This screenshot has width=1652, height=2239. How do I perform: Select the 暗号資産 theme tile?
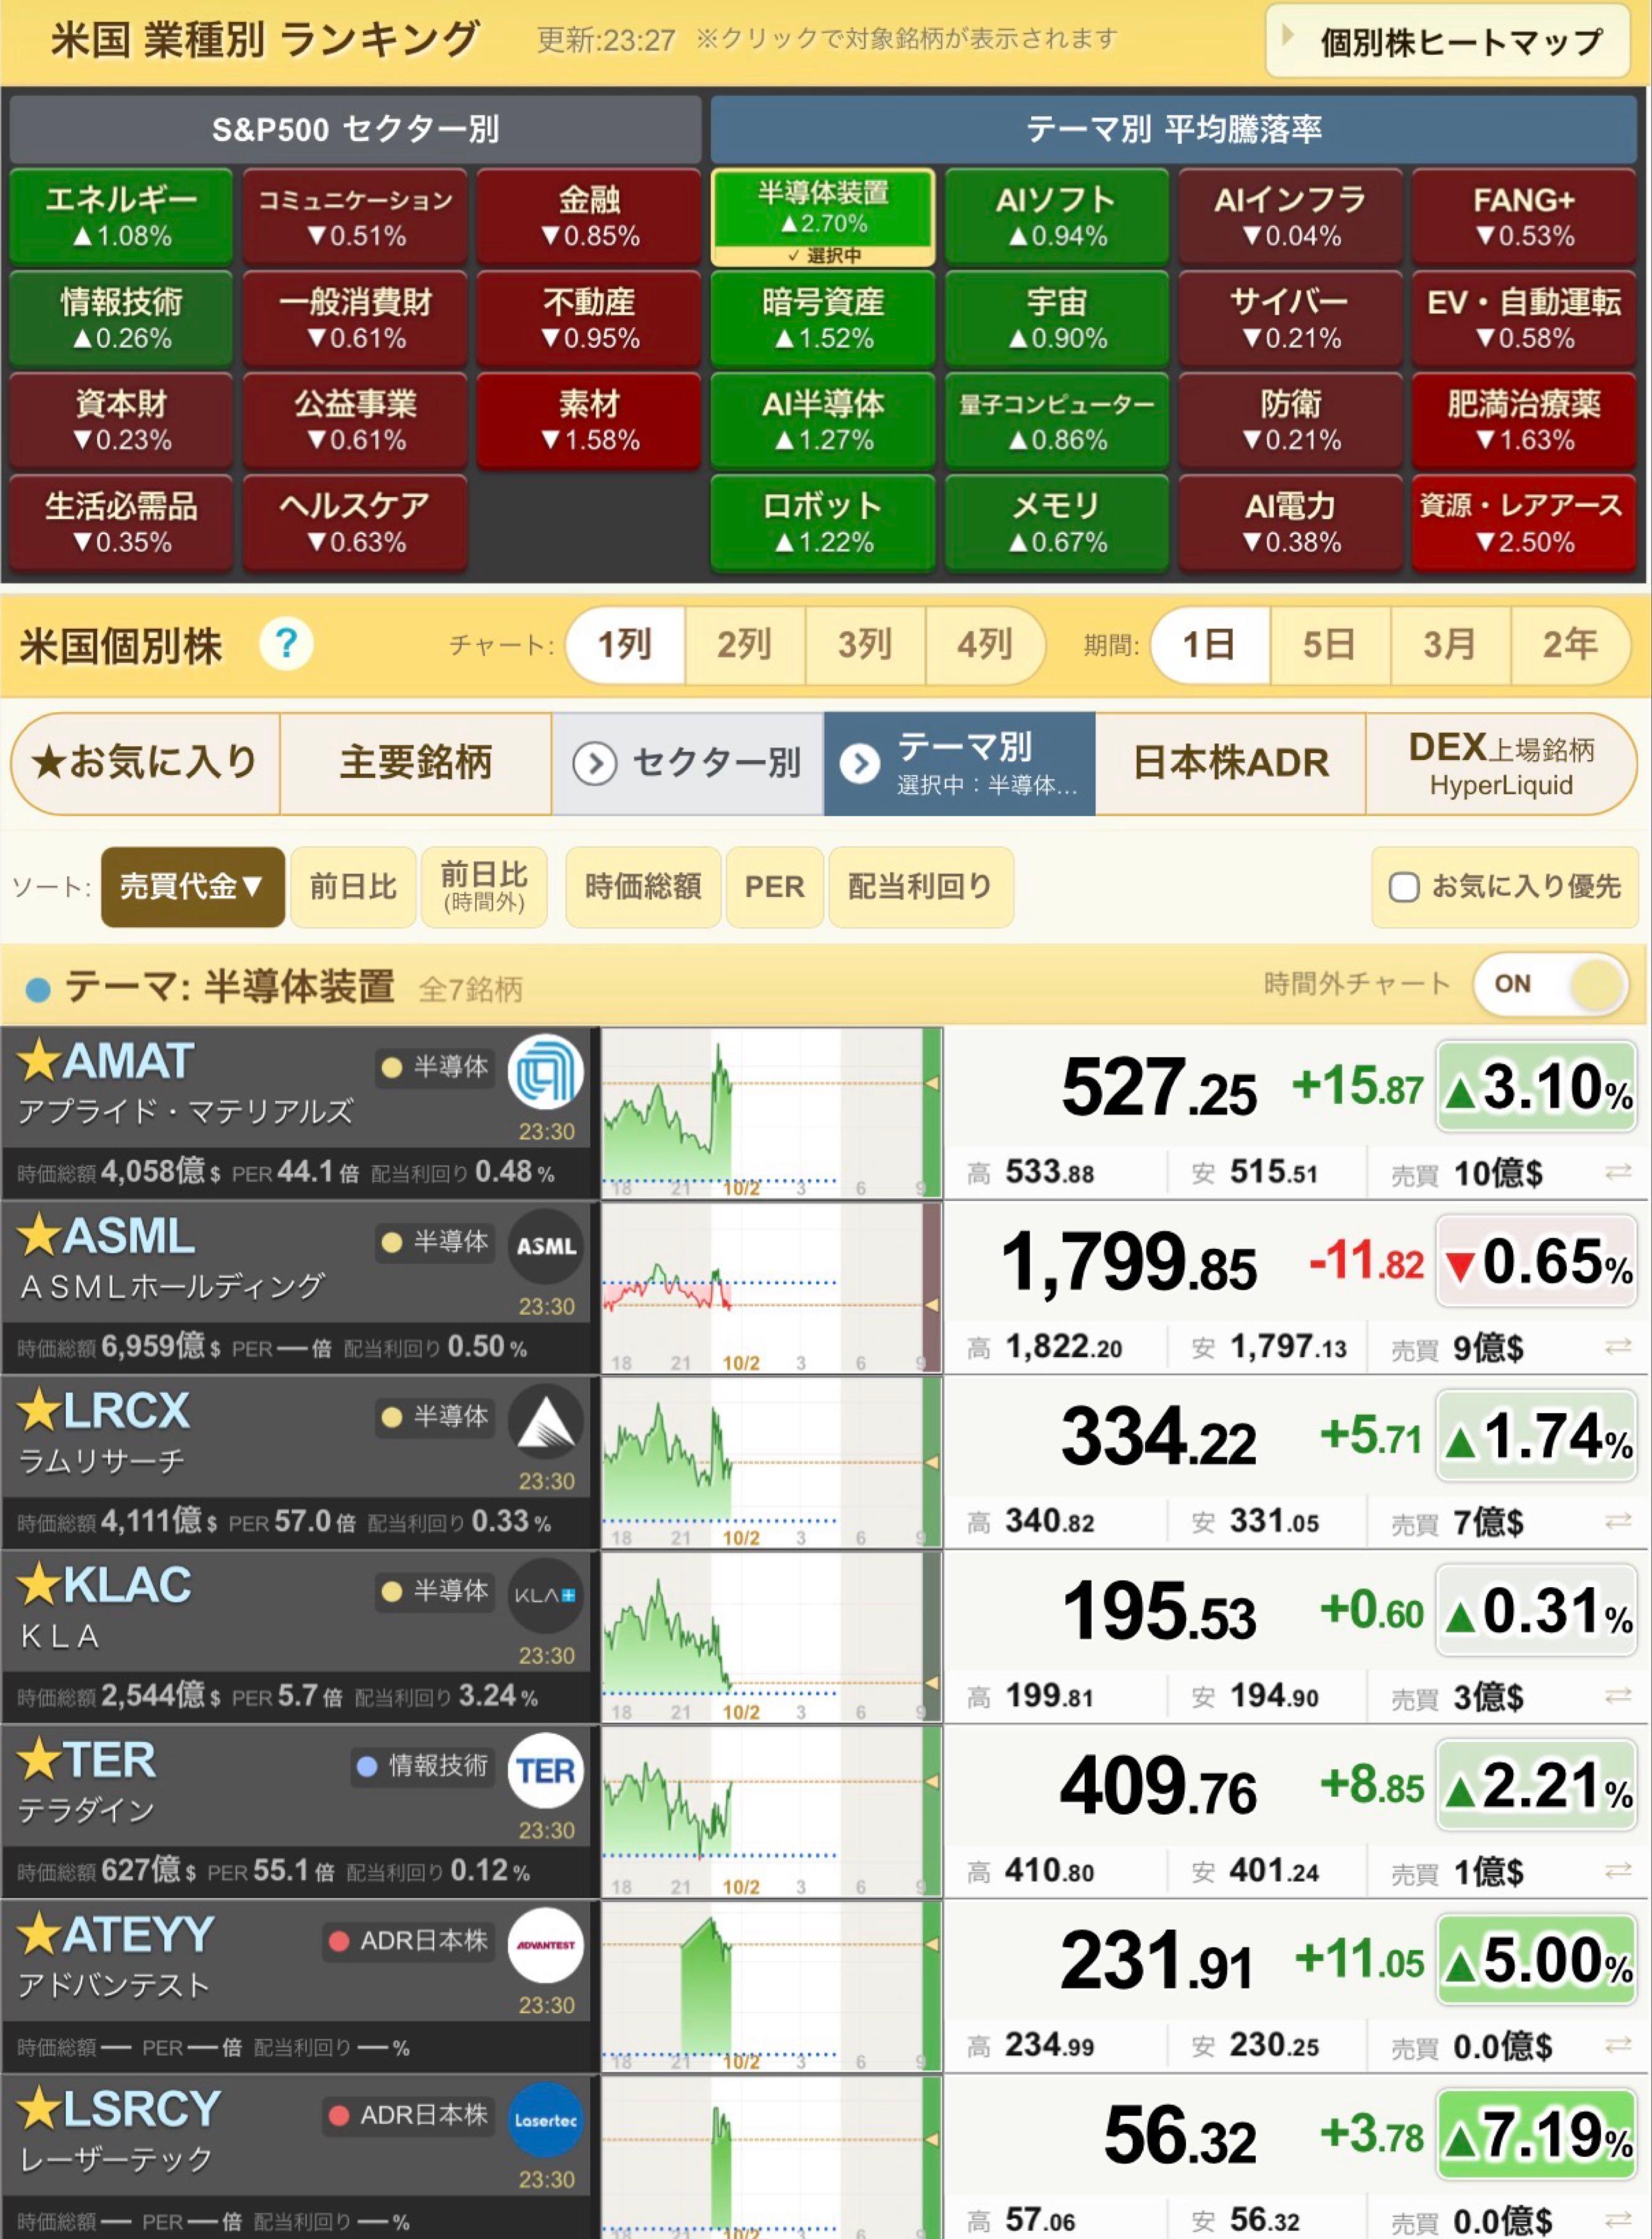[823, 319]
